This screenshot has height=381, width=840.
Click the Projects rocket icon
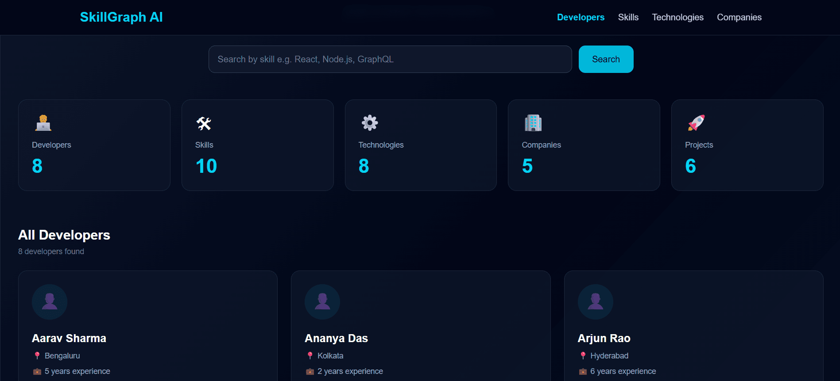696,123
